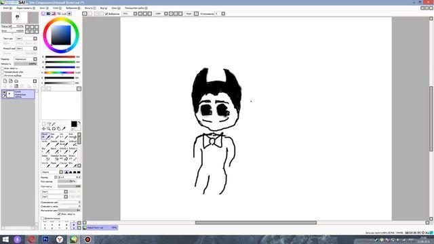Select the lasso selection tool
This screenshot has width=434, height=244.
pyautogui.click(x=49, y=124)
